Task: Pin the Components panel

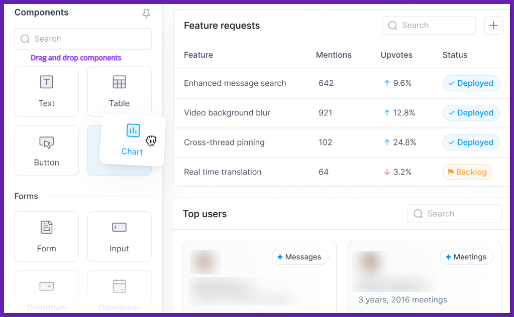Action: pyautogui.click(x=146, y=14)
